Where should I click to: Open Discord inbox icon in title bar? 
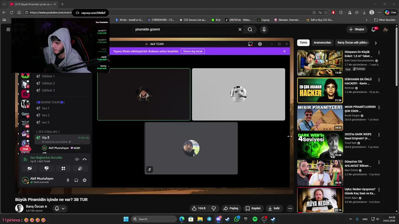(250, 44)
